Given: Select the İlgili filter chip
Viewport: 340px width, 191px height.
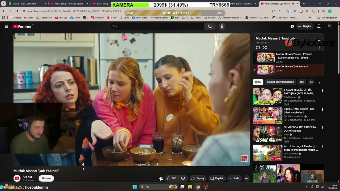Looking at the screenshot, I should click(x=302, y=82).
